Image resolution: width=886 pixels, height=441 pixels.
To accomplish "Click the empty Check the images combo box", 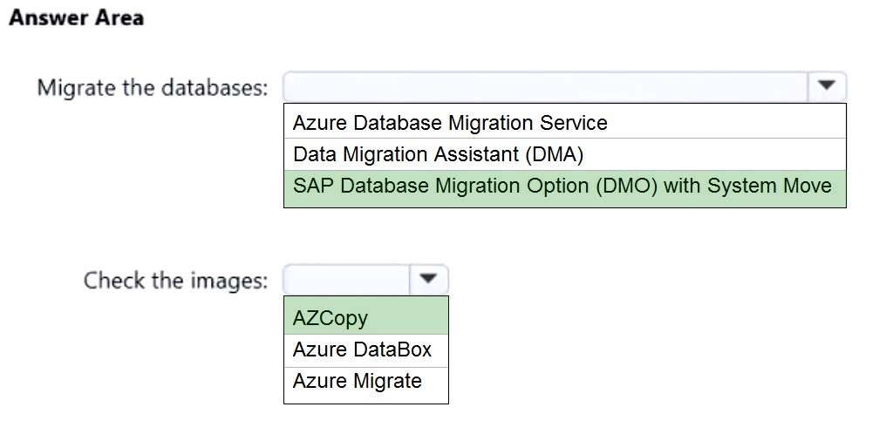I will [x=347, y=280].
